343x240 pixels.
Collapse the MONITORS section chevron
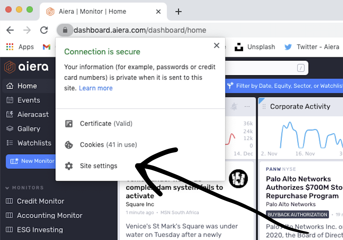click(x=7, y=188)
